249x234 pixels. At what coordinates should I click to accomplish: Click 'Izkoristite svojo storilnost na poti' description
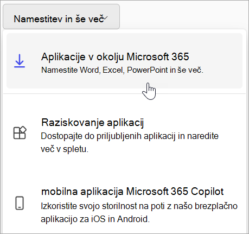(x=139, y=213)
